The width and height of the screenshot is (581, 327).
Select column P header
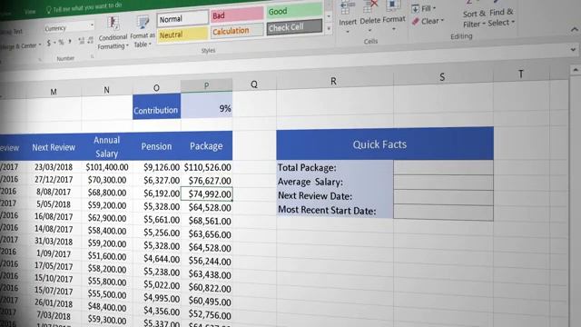[206, 85]
